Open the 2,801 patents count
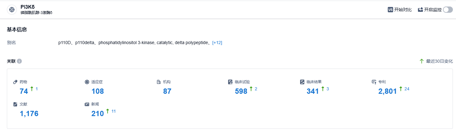 [x=387, y=91]
